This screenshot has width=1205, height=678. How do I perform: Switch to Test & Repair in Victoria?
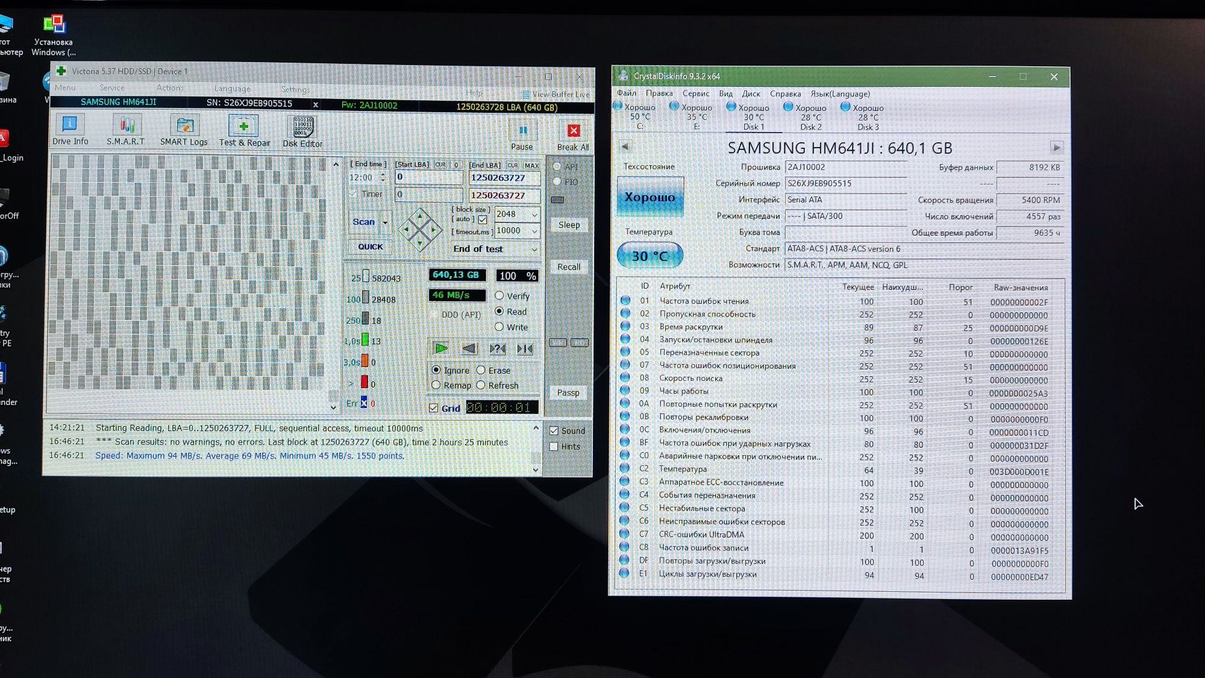pos(244,131)
